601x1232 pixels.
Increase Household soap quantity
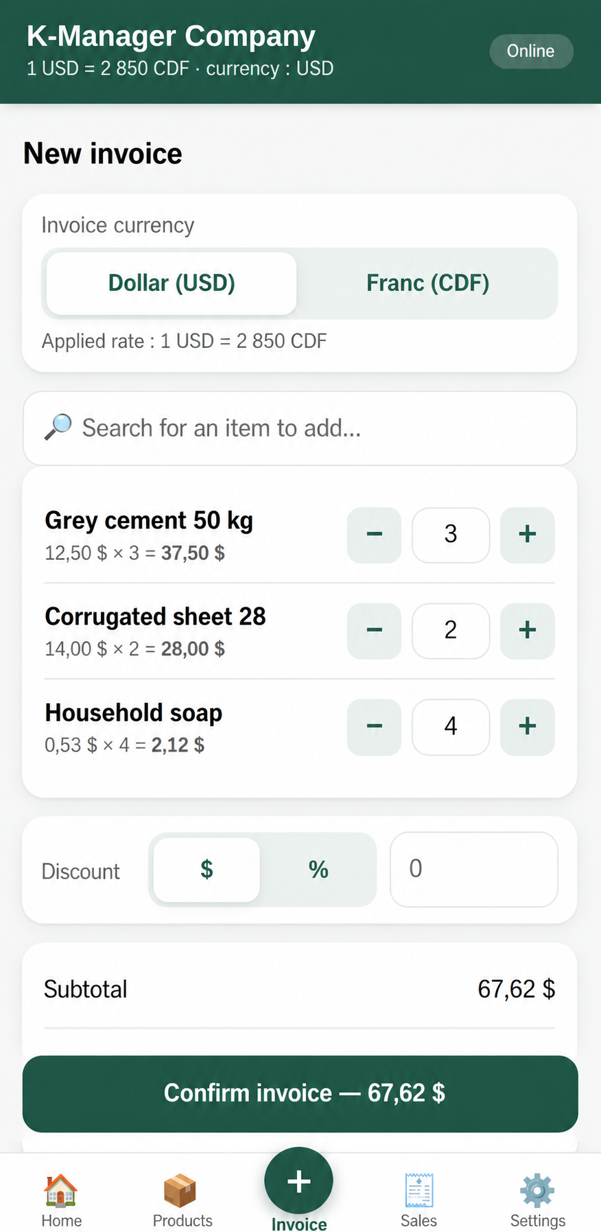pyautogui.click(x=528, y=727)
